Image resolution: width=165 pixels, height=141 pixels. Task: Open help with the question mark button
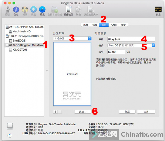(x=10, y=135)
